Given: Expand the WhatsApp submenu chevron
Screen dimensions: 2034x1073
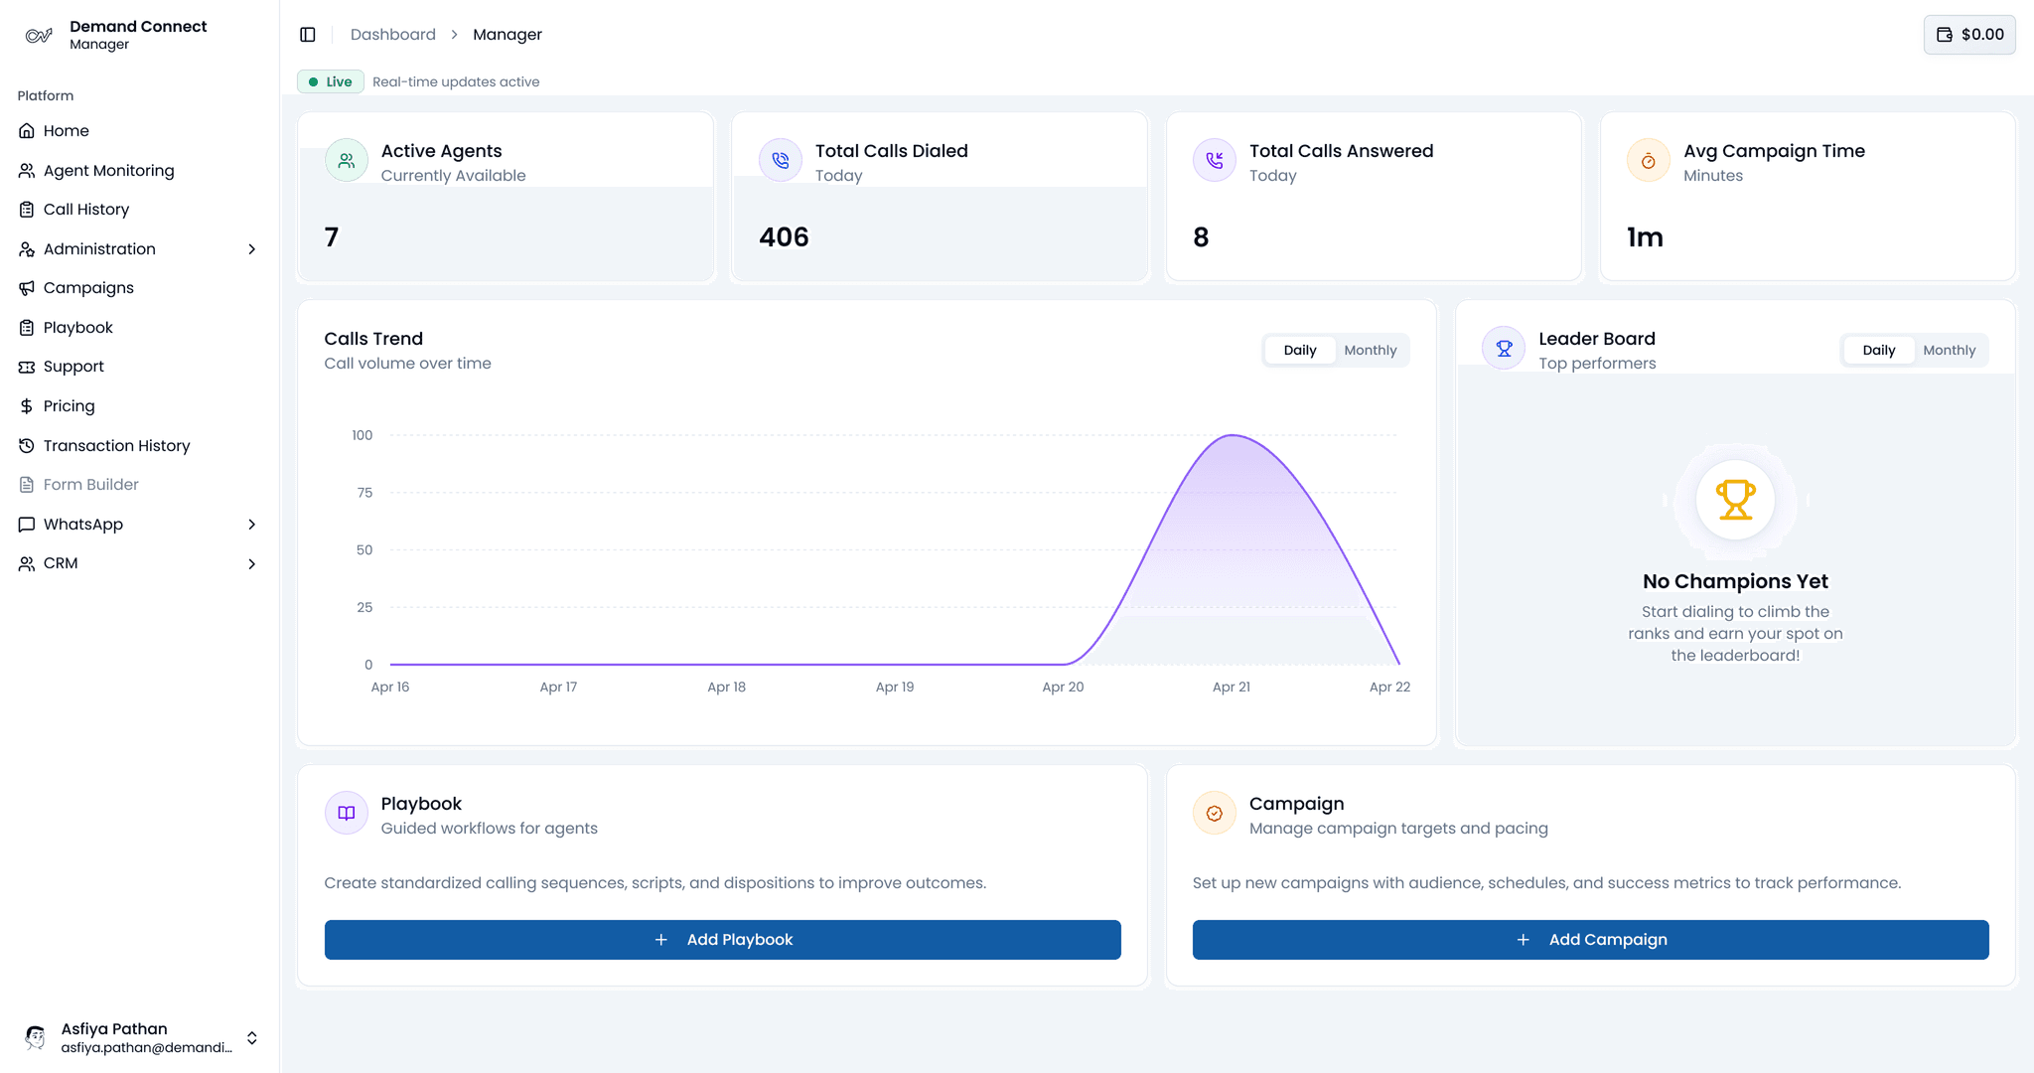Looking at the screenshot, I should (252, 525).
